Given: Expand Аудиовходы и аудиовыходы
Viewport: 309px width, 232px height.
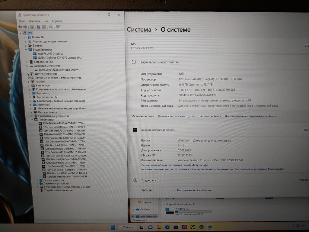Looking at the screenshot, I should click(25, 41).
